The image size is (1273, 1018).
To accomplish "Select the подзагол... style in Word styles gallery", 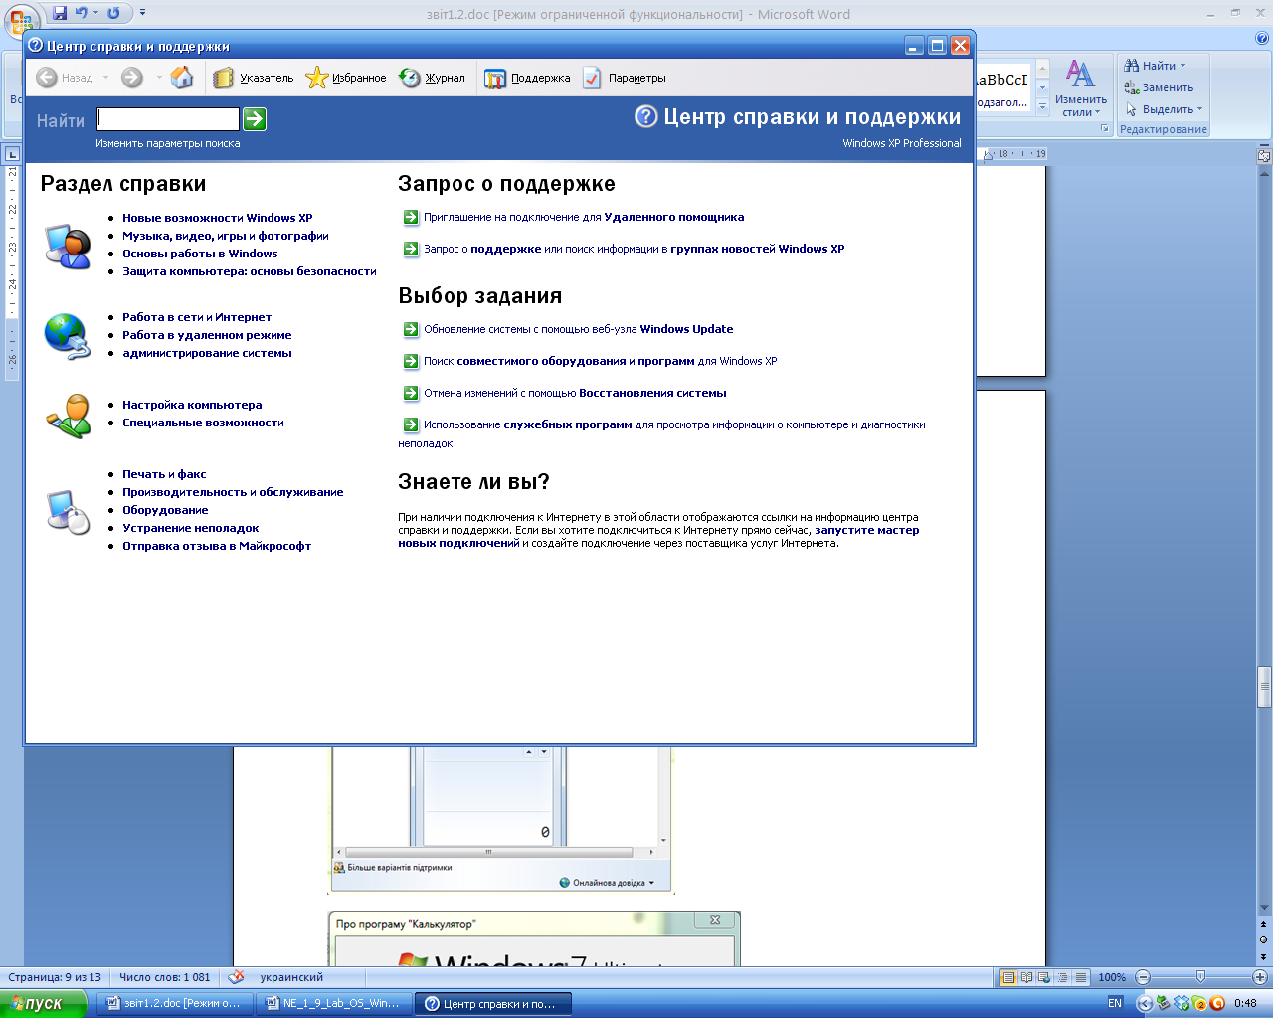I will coord(1002,87).
